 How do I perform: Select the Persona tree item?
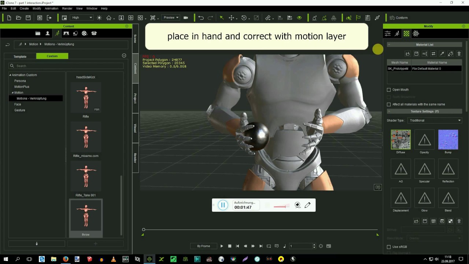coord(20,81)
